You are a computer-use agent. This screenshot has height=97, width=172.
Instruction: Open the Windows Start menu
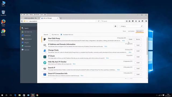(x=2, y=95)
